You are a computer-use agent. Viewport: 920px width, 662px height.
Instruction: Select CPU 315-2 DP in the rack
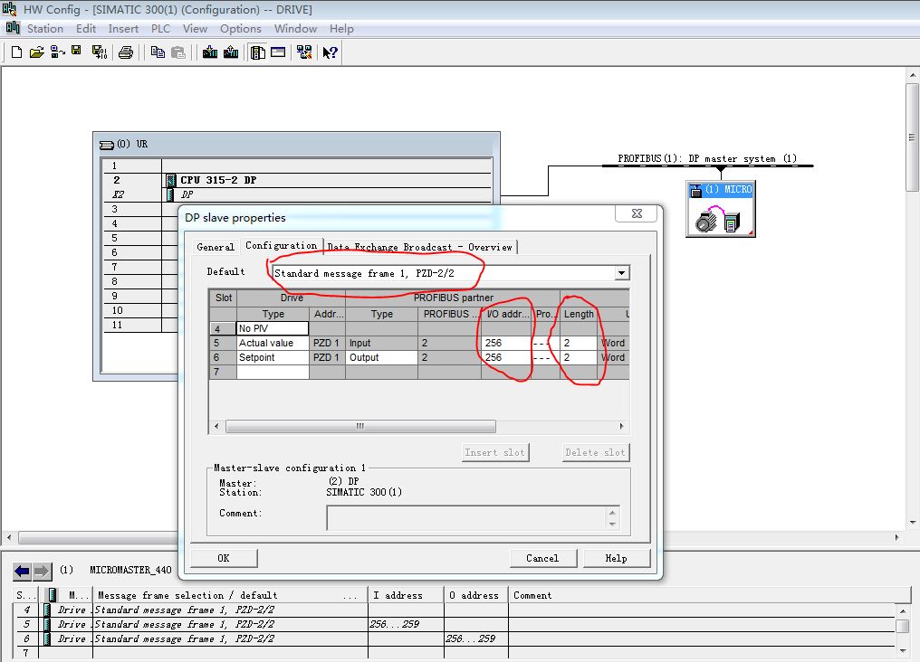[x=326, y=180]
